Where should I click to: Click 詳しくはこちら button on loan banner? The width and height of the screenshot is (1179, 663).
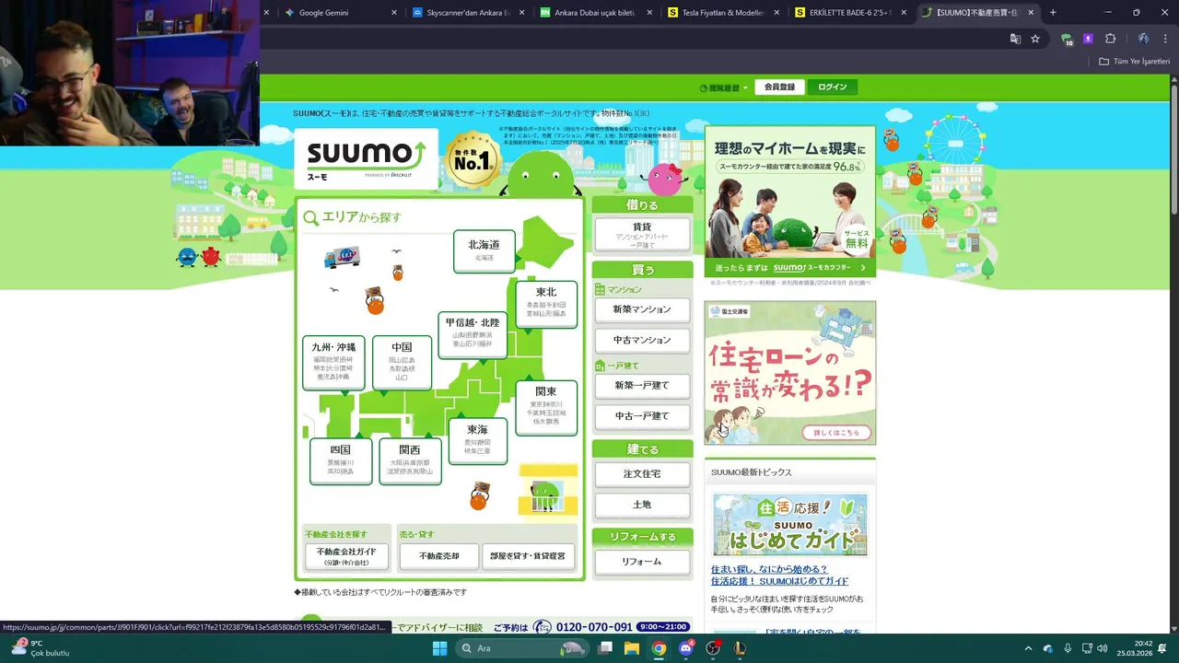click(x=836, y=433)
